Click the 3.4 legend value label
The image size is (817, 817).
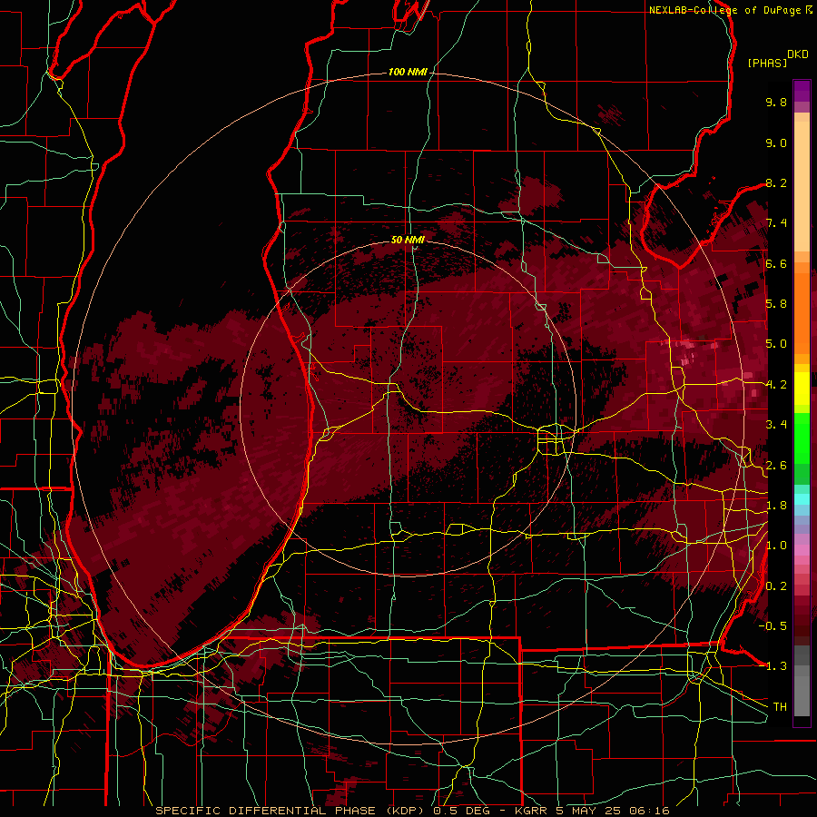pyautogui.click(x=776, y=425)
